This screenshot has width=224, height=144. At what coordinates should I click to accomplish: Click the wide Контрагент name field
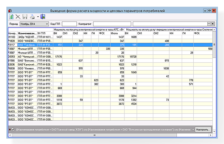click(170, 24)
